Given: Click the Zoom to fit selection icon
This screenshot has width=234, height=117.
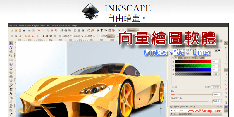Looking at the screenshot, I should click(62, 30).
